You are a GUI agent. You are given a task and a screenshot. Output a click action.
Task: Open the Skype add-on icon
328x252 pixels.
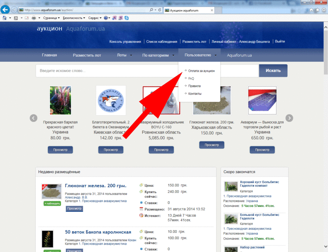tap(127, 18)
